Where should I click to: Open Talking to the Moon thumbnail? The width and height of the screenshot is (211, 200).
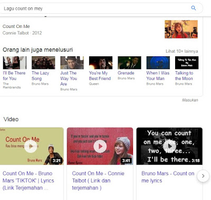(x=187, y=63)
